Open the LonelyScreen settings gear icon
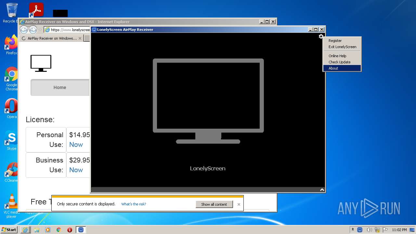Image resolution: width=416 pixels, height=234 pixels. click(x=321, y=36)
